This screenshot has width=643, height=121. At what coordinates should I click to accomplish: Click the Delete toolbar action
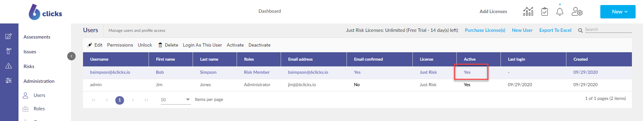pos(168,45)
